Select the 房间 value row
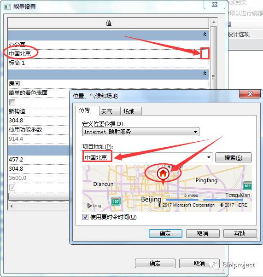This screenshot has height=277, width=263. coord(108,84)
